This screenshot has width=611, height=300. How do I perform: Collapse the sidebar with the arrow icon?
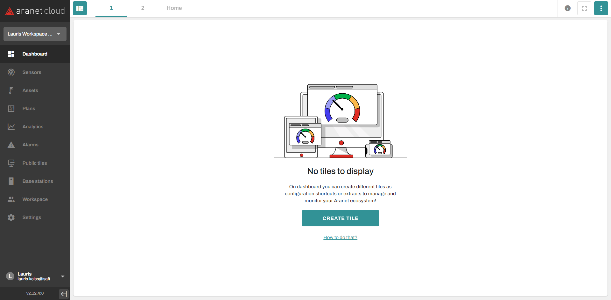64,294
